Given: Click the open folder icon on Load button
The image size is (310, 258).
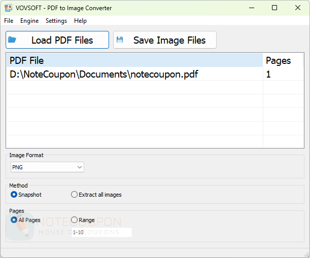Looking at the screenshot, I should (12, 40).
